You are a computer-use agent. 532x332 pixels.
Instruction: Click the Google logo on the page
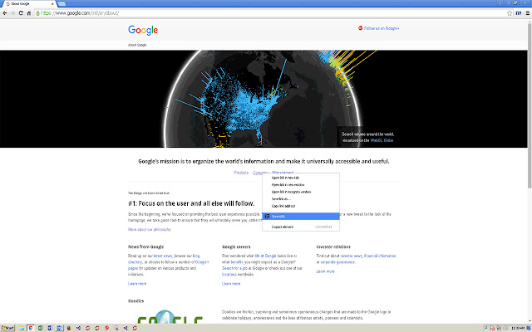pyautogui.click(x=143, y=30)
